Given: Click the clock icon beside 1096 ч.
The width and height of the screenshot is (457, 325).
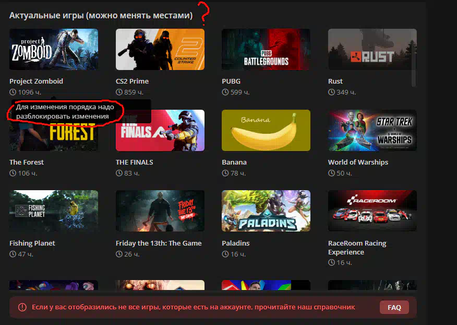Looking at the screenshot, I should click(13, 92).
